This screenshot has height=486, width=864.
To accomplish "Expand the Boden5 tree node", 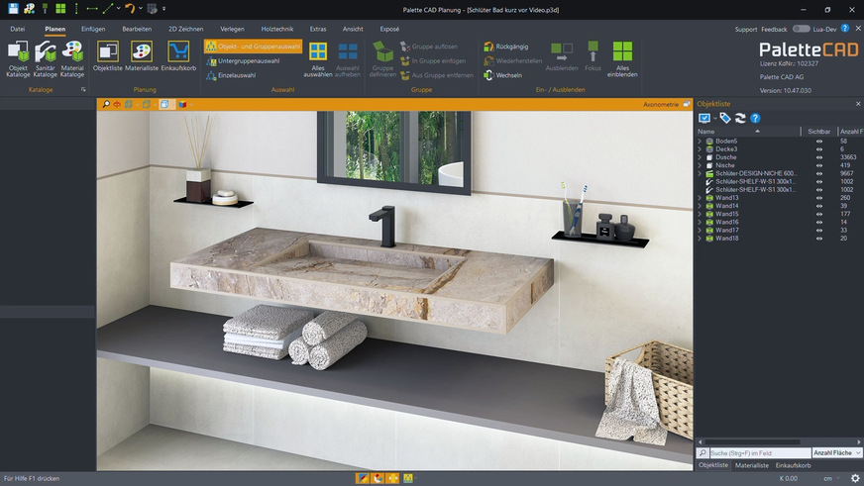I will point(700,141).
